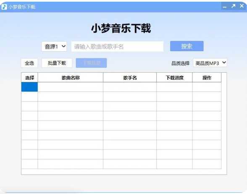Select the 选择 column header
Viewport: 247px width, 194px height.
[29, 77]
